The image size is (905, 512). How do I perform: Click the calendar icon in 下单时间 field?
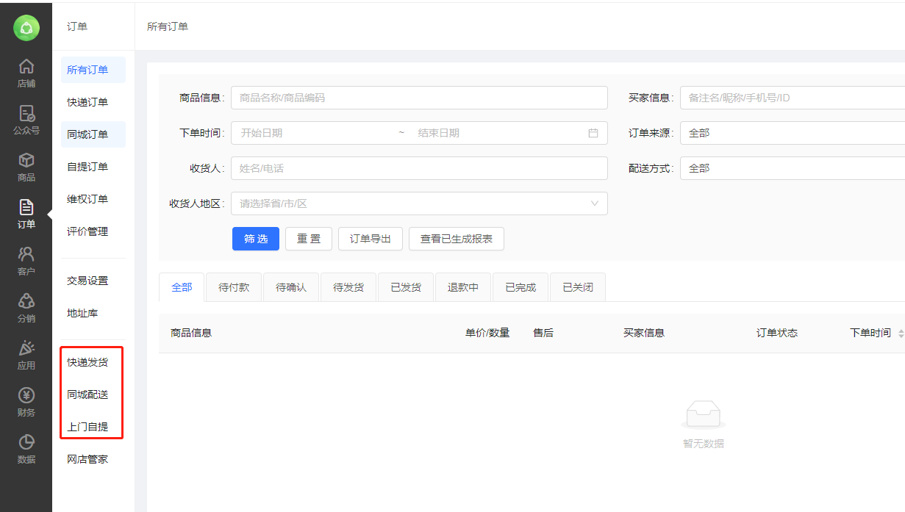pyautogui.click(x=593, y=133)
